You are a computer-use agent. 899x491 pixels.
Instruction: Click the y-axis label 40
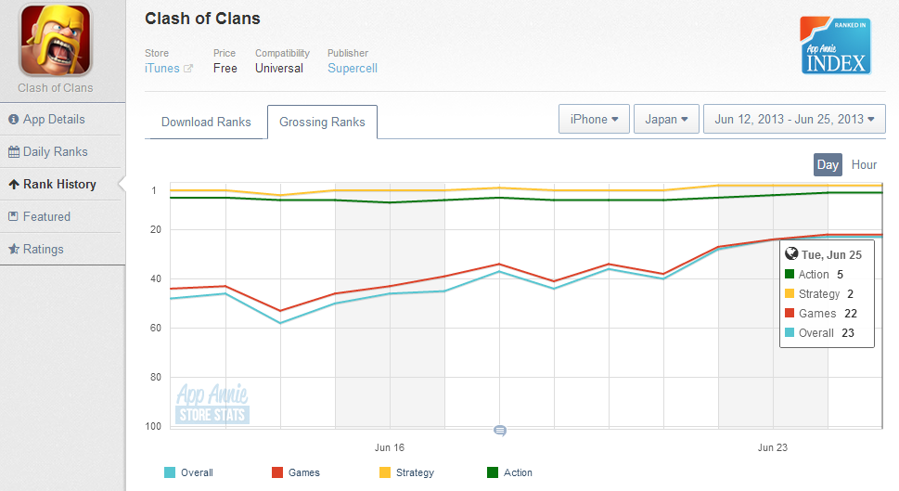click(155, 278)
